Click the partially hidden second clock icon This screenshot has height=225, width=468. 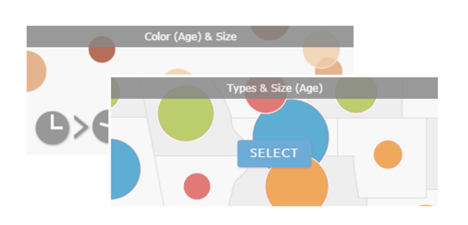point(101,126)
